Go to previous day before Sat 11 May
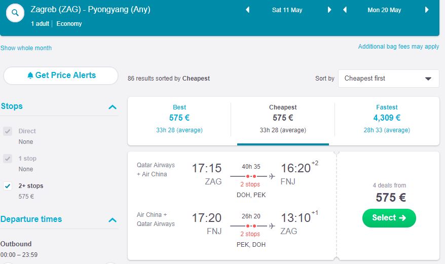Viewport: 445px width, 264px height. tap(247, 10)
